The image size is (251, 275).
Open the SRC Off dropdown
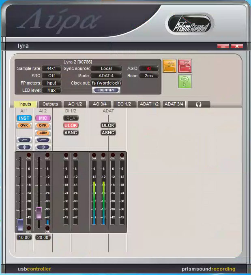coord(51,76)
